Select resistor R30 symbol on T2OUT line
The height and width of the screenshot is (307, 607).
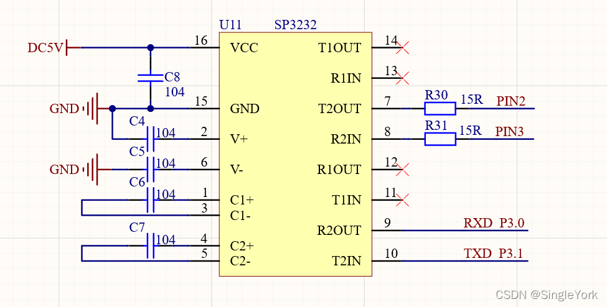coord(440,109)
